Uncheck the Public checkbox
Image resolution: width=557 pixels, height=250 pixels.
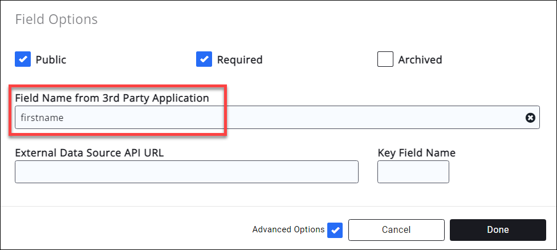[23, 59]
